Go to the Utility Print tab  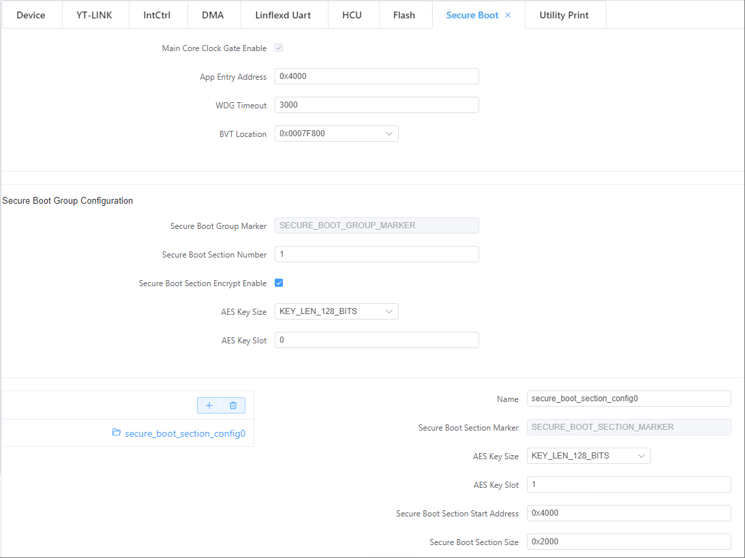point(564,15)
